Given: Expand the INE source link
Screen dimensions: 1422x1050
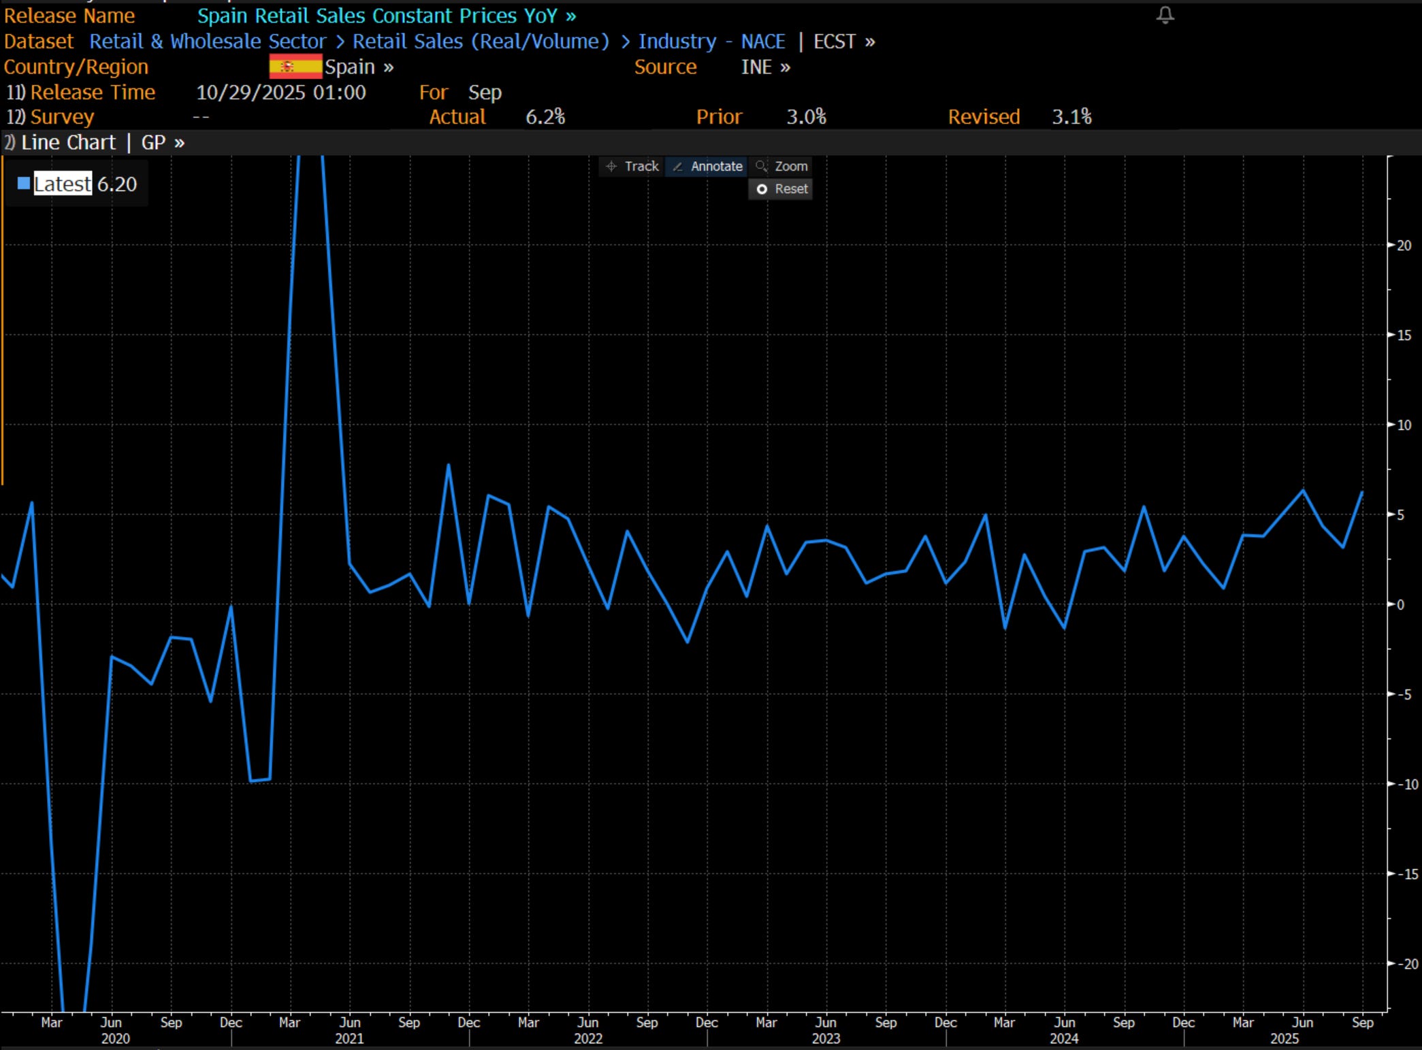Looking at the screenshot, I should tap(765, 67).
